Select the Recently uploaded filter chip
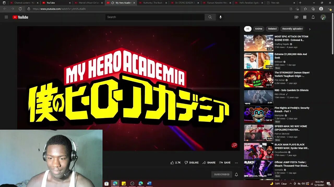Image resolution: width=334 pixels, height=187 pixels. click(x=293, y=29)
